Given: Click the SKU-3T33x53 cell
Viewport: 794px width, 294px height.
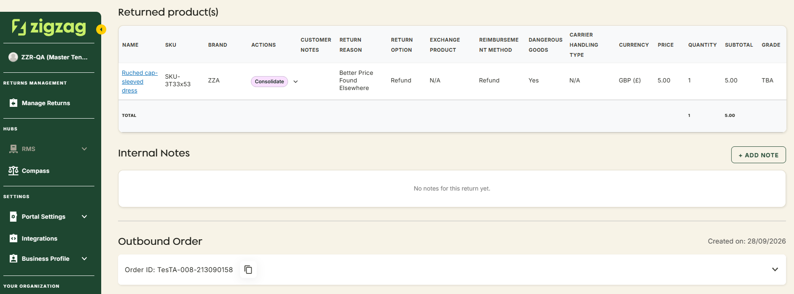Looking at the screenshot, I should [x=178, y=80].
